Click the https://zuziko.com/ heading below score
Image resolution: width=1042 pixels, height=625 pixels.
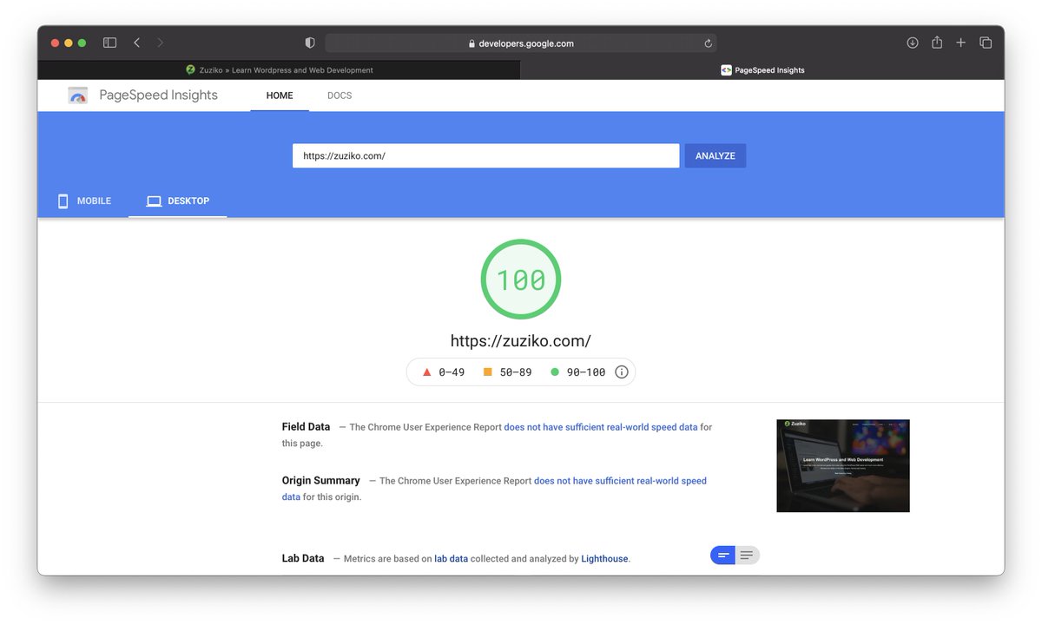coord(521,341)
